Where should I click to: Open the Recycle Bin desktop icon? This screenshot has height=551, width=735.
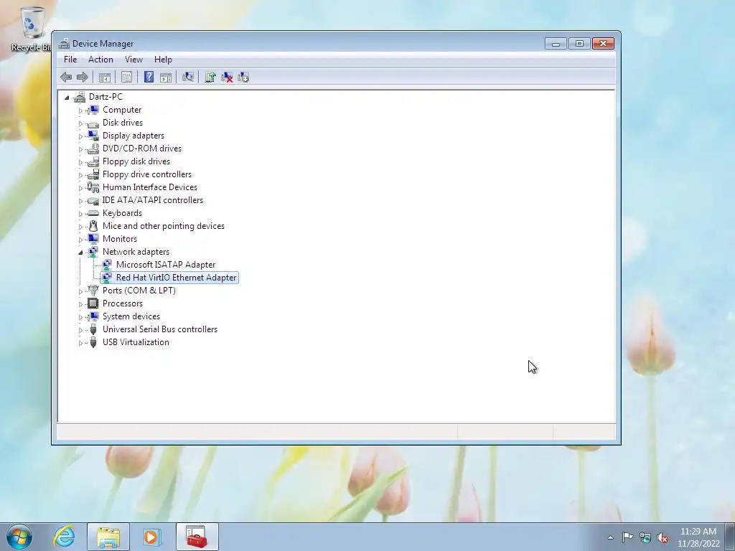[32, 29]
